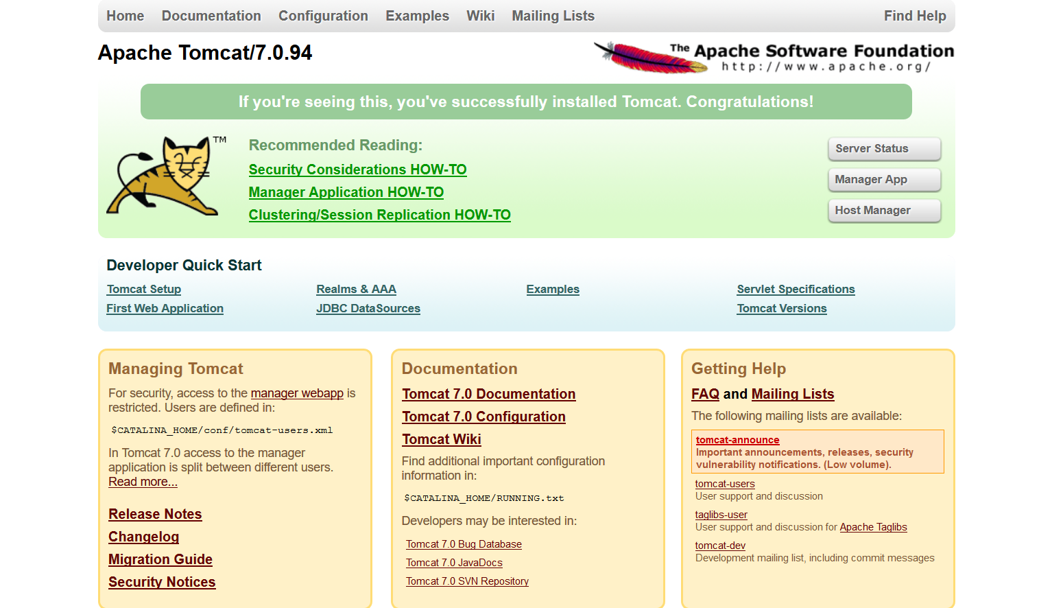Screen dimensions: 1063x608
Task: Open the tomcat-announce mailing list
Action: tap(737, 440)
